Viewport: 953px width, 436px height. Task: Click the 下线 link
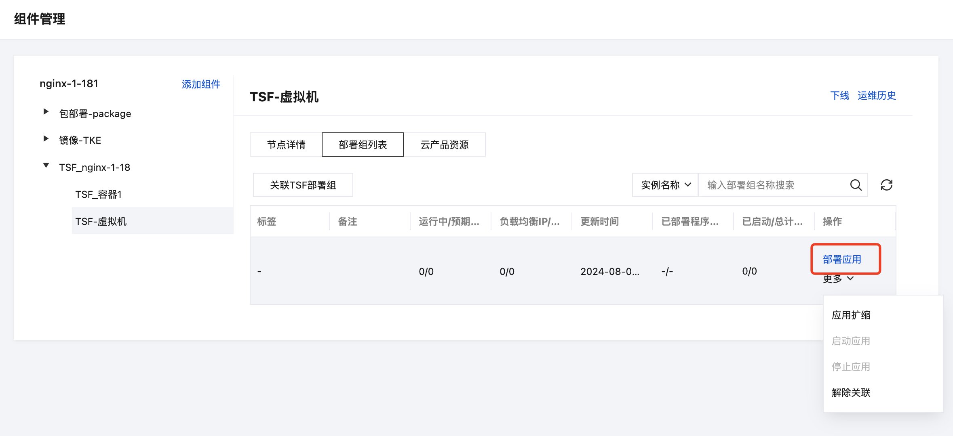tap(839, 96)
